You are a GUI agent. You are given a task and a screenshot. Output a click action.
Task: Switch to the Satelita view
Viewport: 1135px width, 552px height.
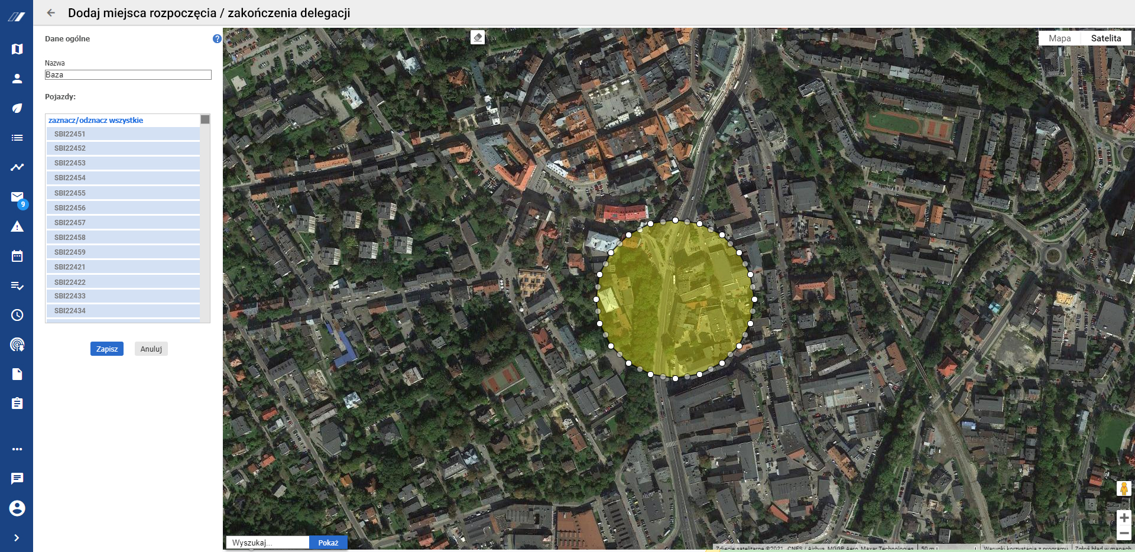click(1105, 38)
